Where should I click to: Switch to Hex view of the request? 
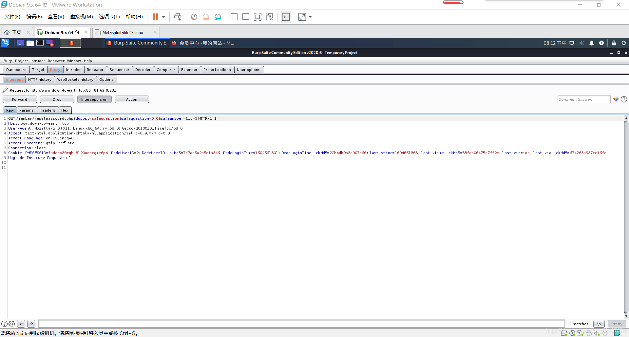click(x=65, y=110)
